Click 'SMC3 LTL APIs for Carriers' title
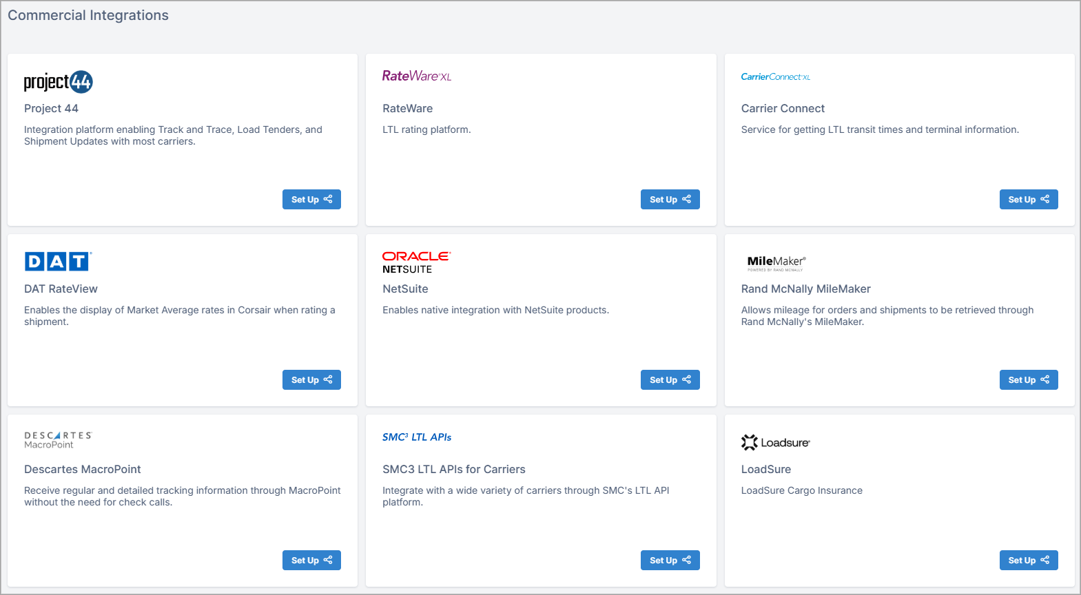 [x=454, y=469]
